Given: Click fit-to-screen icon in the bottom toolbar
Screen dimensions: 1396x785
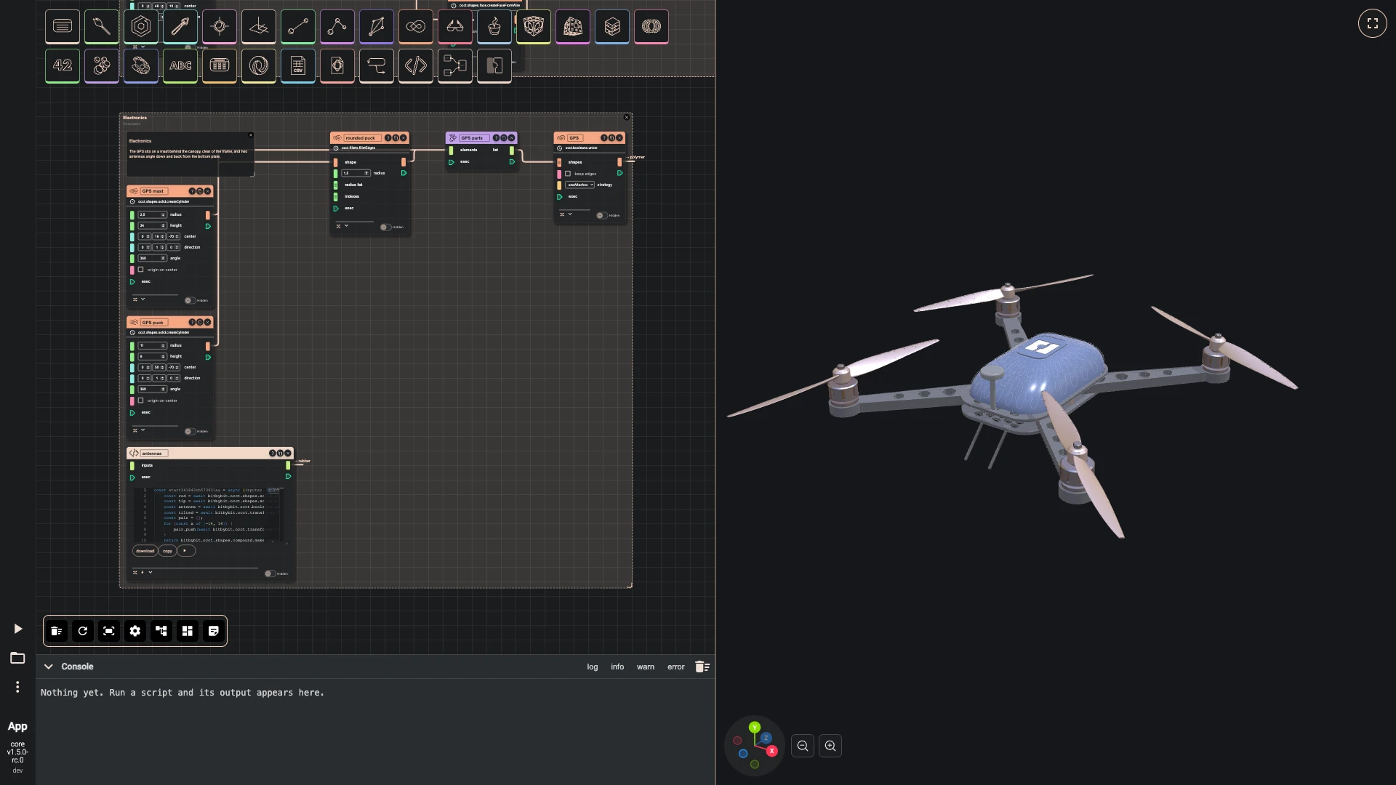Looking at the screenshot, I should [x=109, y=631].
